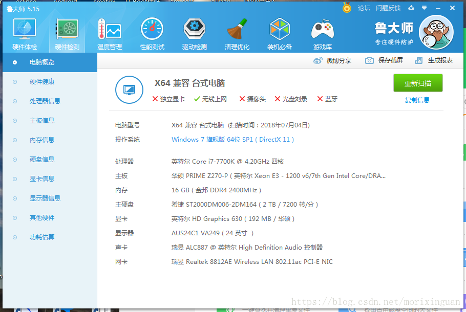The image size is (466, 312).
Task: Click the 蓝牙 status indicator
Action: tap(327, 99)
